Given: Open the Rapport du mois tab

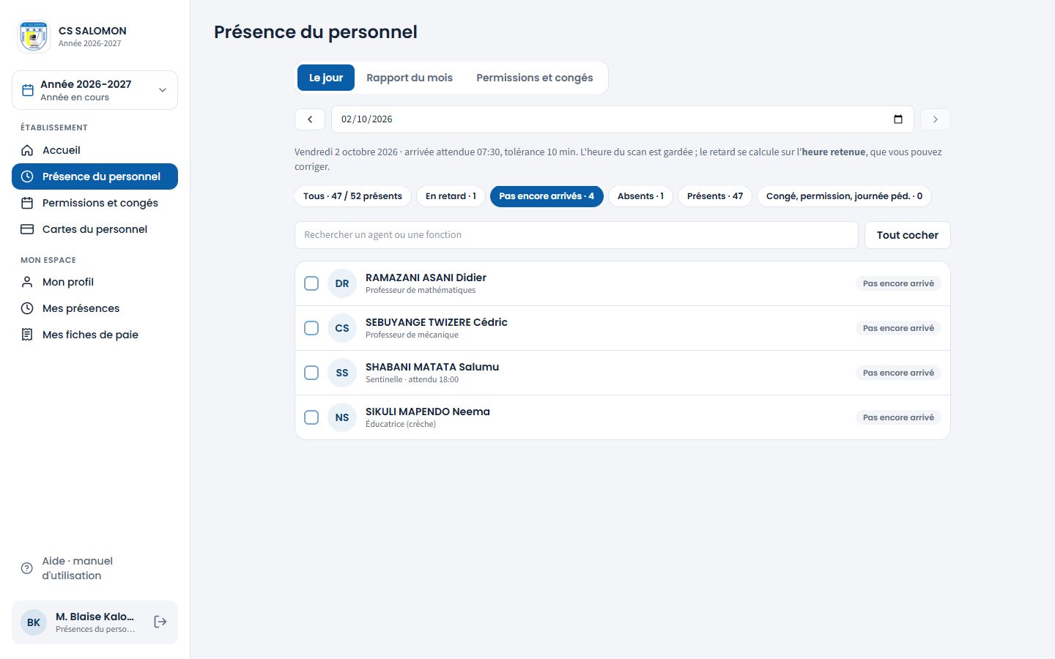Looking at the screenshot, I should tap(410, 78).
